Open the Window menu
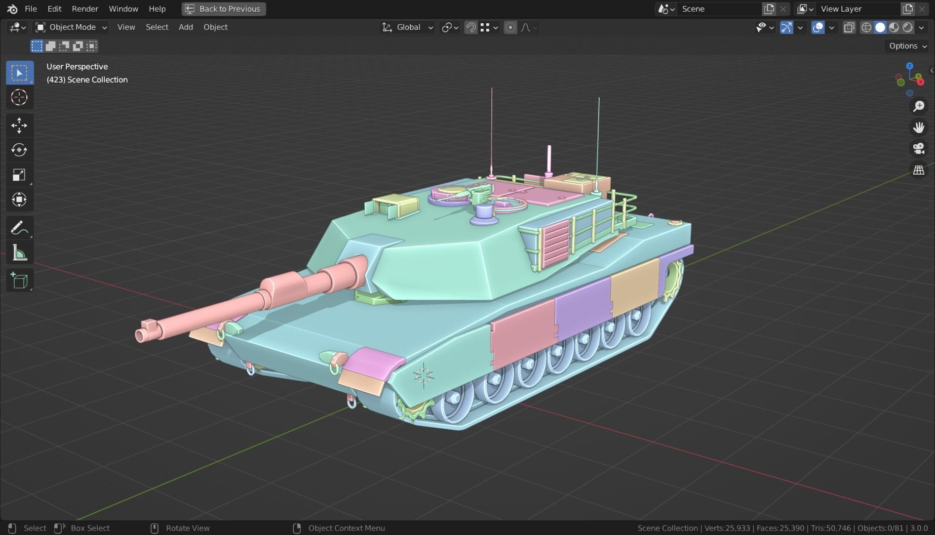Screen dimensions: 935x535 tap(124, 9)
